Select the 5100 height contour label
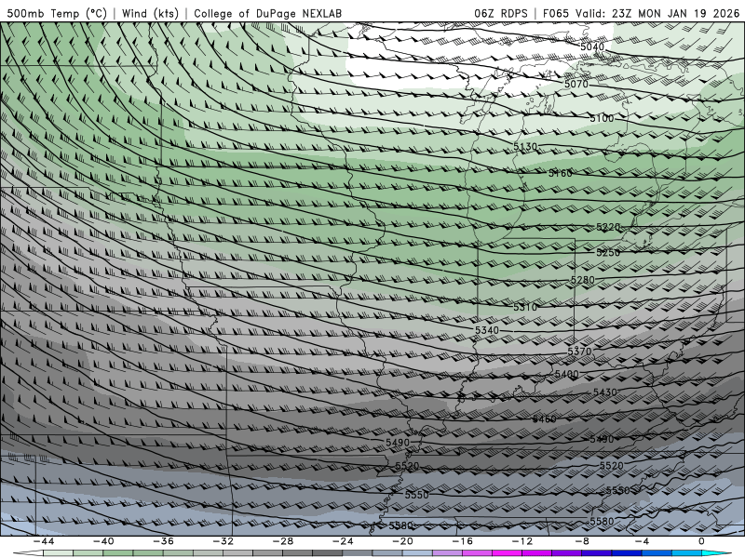745x558 pixels. 602,118
